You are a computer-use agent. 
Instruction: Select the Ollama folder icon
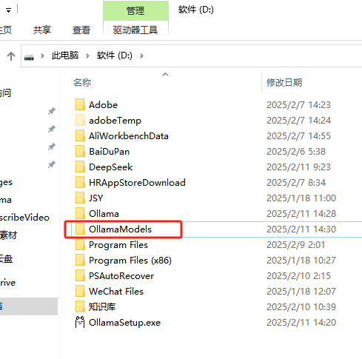pos(80,213)
